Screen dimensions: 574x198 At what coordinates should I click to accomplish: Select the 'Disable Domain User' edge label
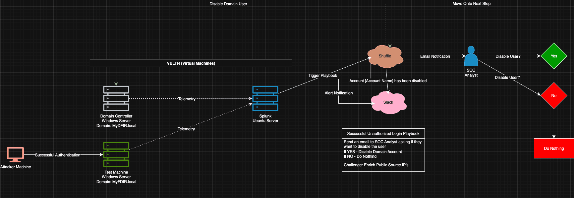[228, 4]
